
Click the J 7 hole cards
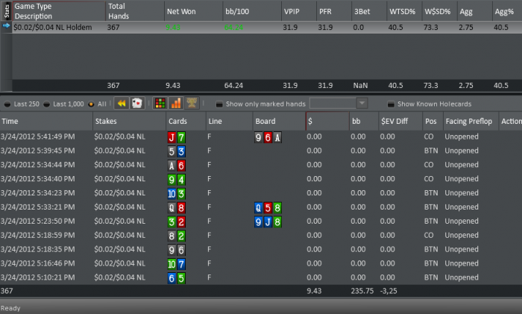tap(177, 137)
